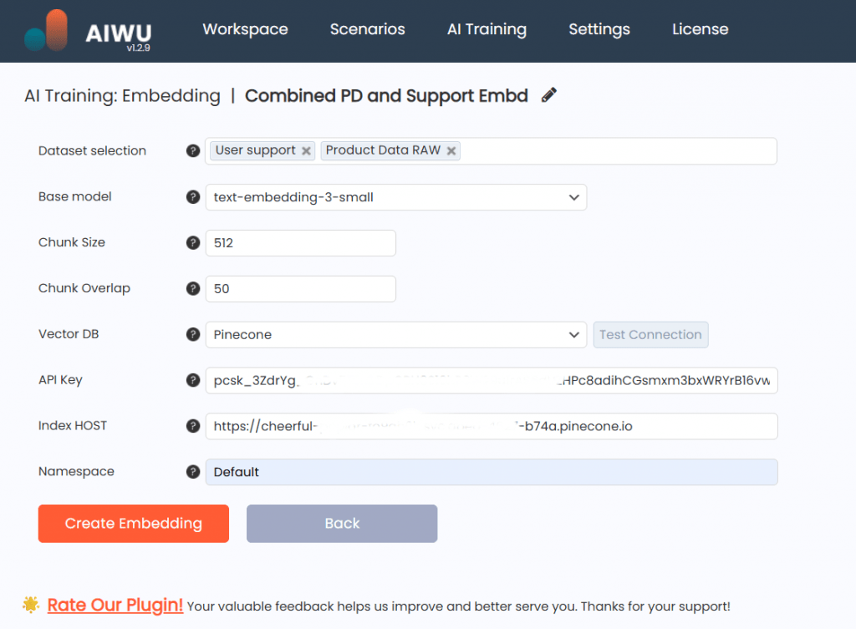The image size is (856, 629).
Task: Open help icon for Index HOST
Action: point(193,426)
